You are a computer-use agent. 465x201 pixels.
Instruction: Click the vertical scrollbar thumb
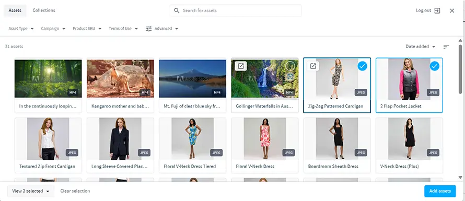pos(460,69)
